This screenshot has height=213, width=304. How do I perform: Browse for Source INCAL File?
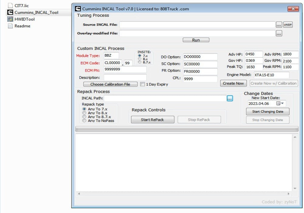279,25
